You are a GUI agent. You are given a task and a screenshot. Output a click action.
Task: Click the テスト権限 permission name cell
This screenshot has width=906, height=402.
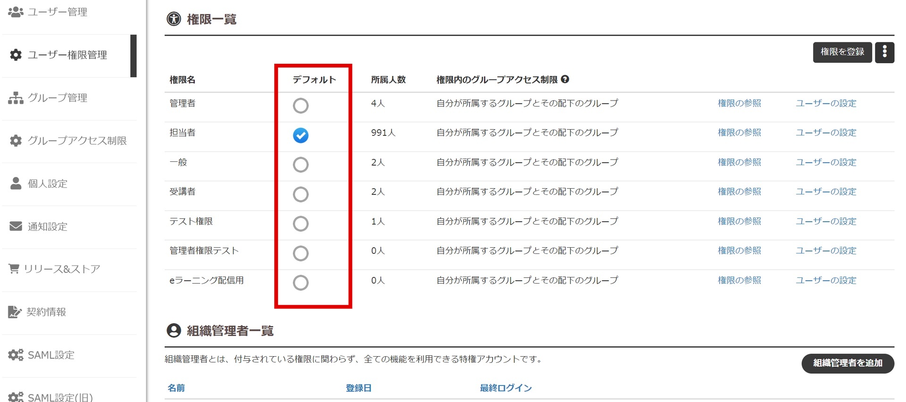pyautogui.click(x=191, y=221)
